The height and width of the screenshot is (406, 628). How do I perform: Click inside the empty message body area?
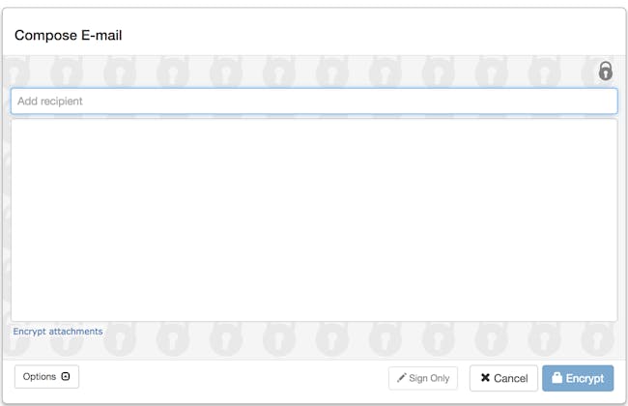click(314, 219)
